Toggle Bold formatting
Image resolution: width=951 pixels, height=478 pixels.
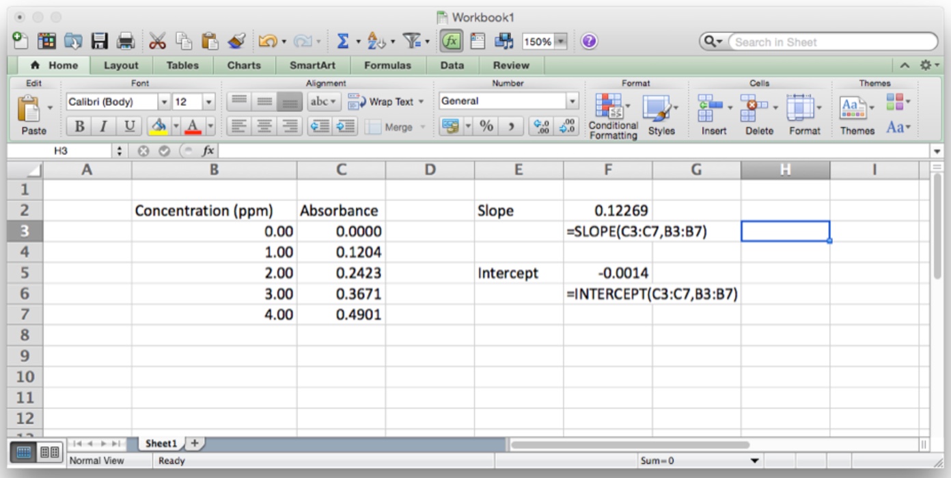[x=79, y=126]
